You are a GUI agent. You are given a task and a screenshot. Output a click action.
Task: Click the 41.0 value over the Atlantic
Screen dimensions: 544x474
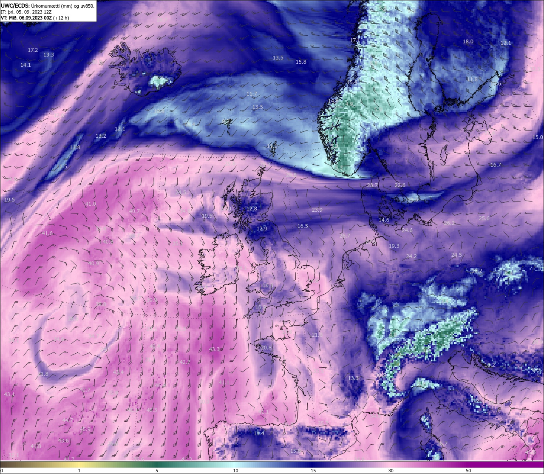91,204
